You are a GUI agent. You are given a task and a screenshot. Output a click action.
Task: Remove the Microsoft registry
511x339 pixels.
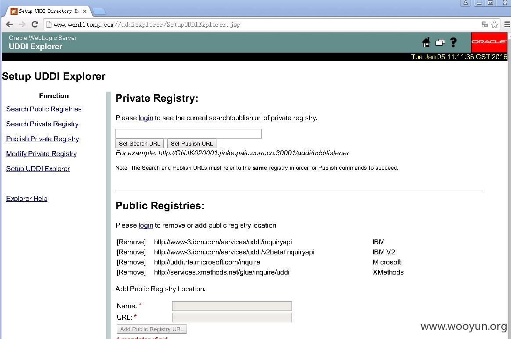tap(131, 262)
